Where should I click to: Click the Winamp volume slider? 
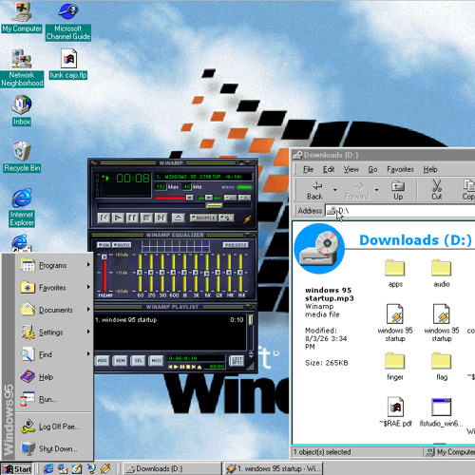(x=174, y=198)
